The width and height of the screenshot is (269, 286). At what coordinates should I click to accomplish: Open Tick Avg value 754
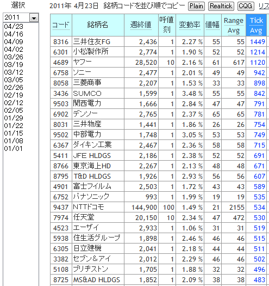coord(259,125)
